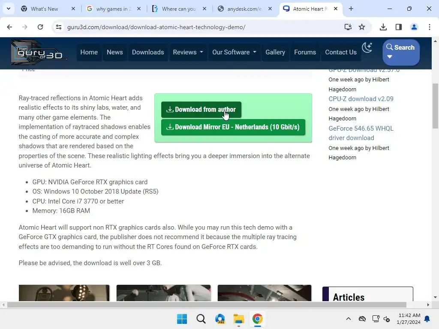Switch to What's New tab
This screenshot has height=329, width=439.
[x=44, y=9]
